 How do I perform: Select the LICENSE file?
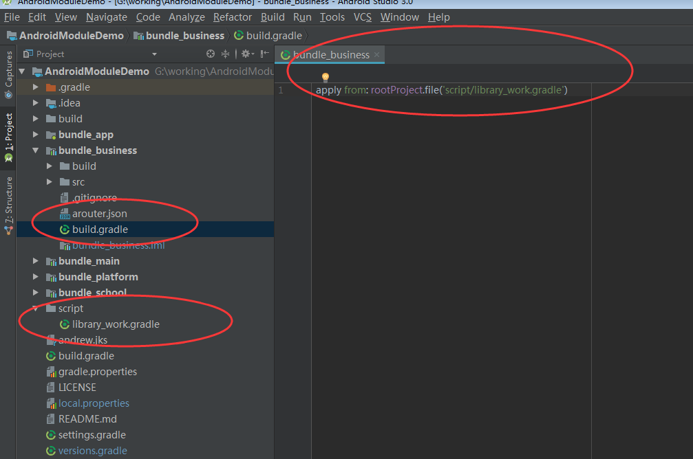click(x=77, y=388)
